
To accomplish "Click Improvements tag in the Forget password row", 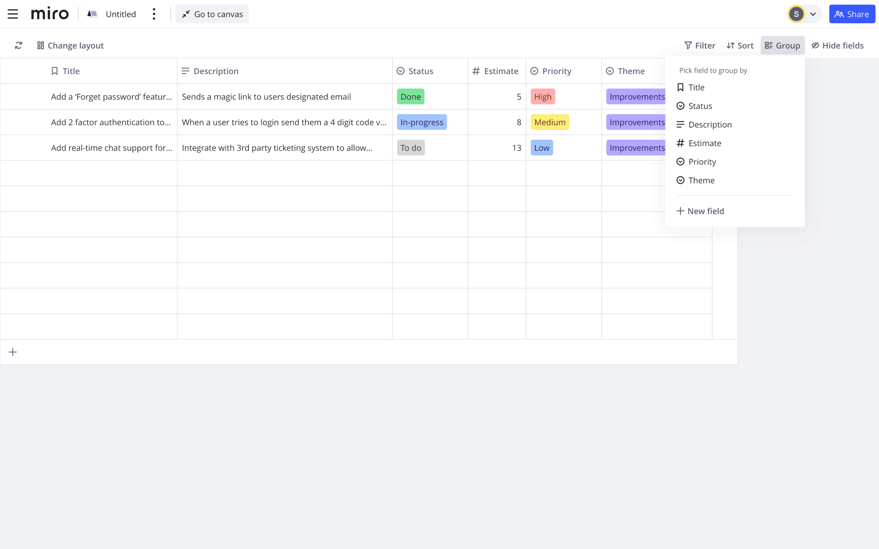I will pyautogui.click(x=636, y=97).
